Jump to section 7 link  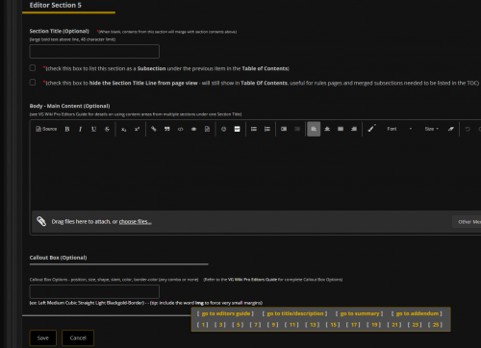(x=255, y=325)
